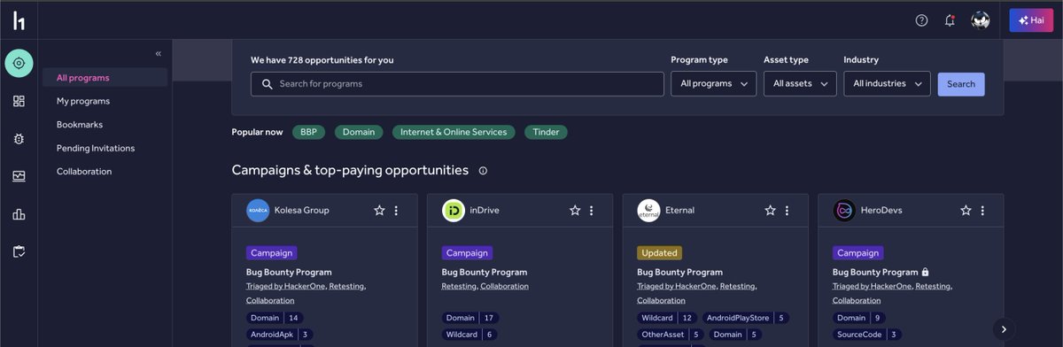Image resolution: width=1063 pixels, height=347 pixels.
Task: Bookmark HeroDevs with star
Action: point(966,211)
